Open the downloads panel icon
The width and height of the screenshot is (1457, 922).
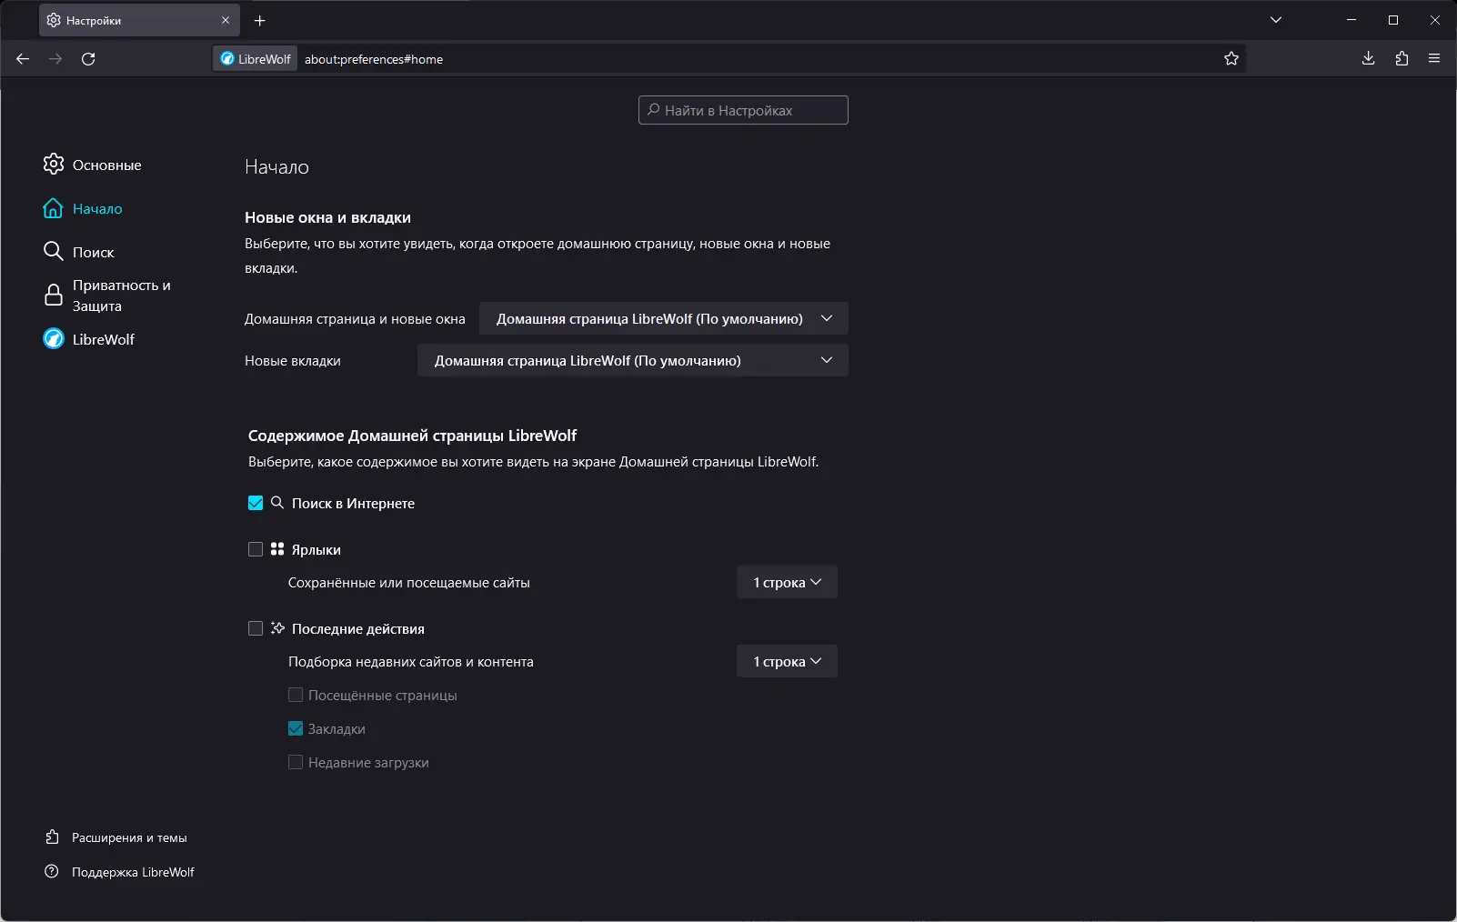pyautogui.click(x=1368, y=59)
